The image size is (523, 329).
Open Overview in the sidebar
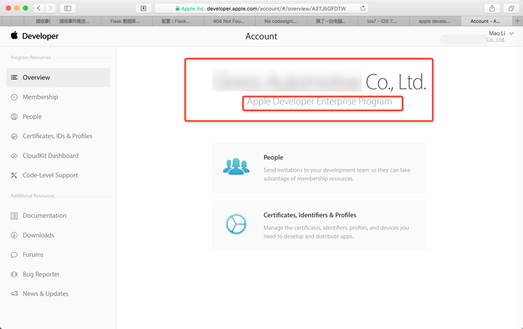coord(58,78)
